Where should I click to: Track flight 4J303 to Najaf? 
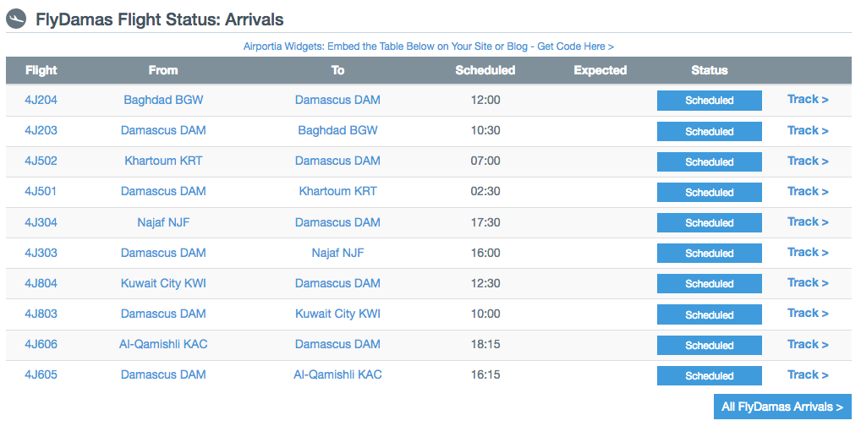[808, 253]
